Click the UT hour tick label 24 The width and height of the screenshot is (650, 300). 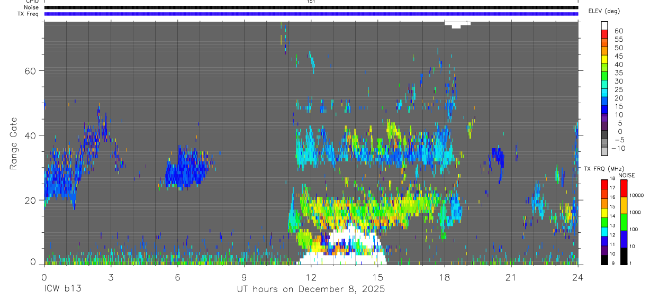[578, 276]
